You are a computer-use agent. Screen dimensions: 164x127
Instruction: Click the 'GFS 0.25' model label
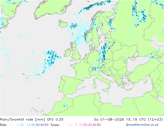pyautogui.click(x=55, y=119)
